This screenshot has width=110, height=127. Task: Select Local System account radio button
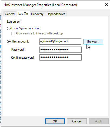9,29
